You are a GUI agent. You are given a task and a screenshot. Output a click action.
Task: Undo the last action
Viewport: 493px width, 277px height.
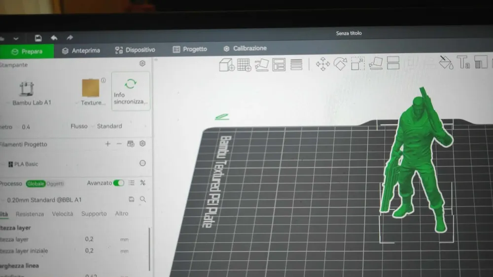(x=54, y=38)
